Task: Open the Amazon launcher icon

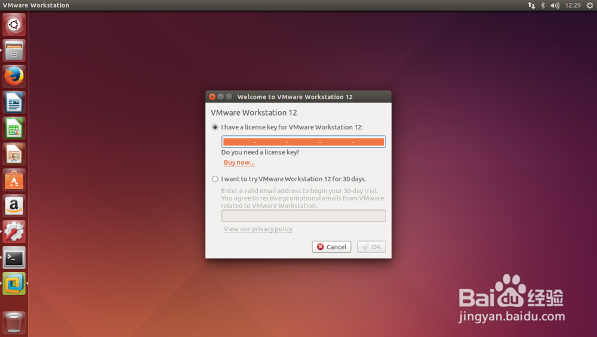Action: click(14, 206)
